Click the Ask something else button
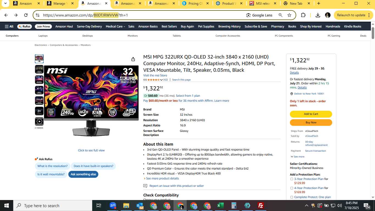Screen dimensions: 375x211 pos(83,174)
